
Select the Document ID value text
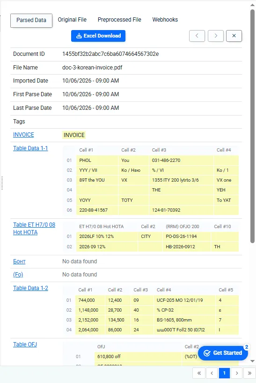pyautogui.click(x=110, y=54)
